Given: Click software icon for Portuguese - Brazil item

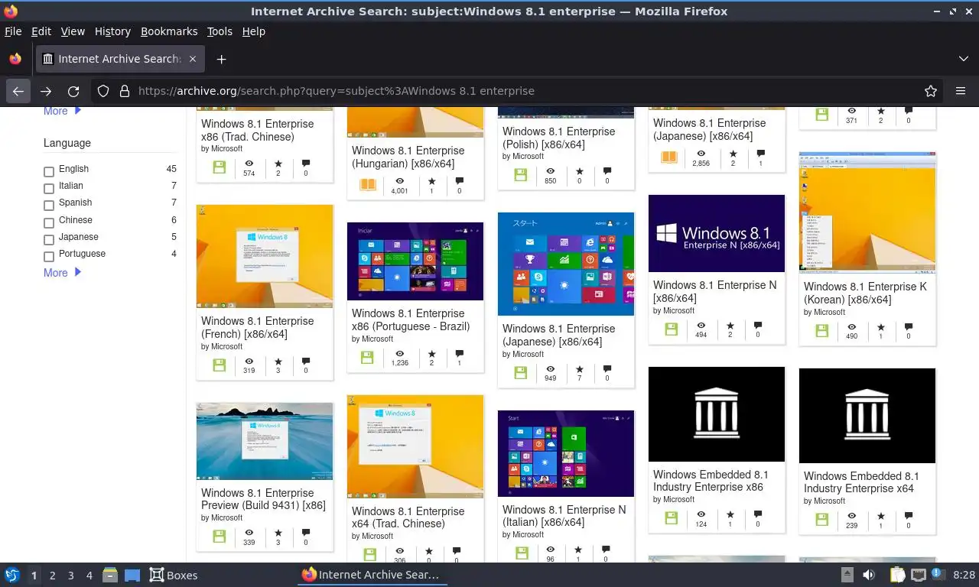Looking at the screenshot, I should 367,358.
